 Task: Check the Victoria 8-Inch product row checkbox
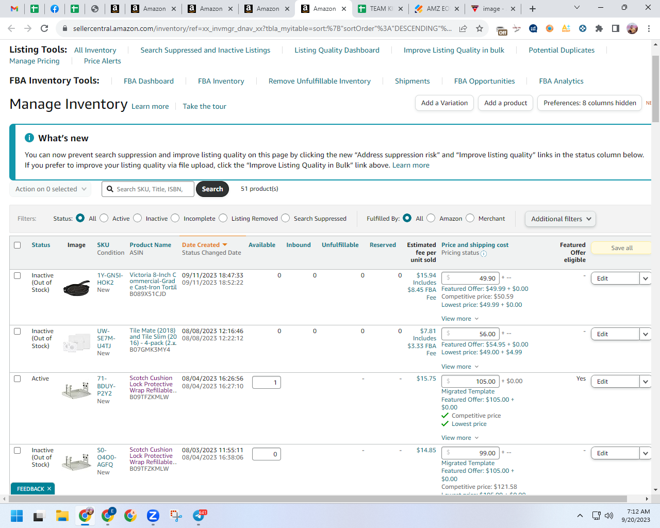coord(18,275)
